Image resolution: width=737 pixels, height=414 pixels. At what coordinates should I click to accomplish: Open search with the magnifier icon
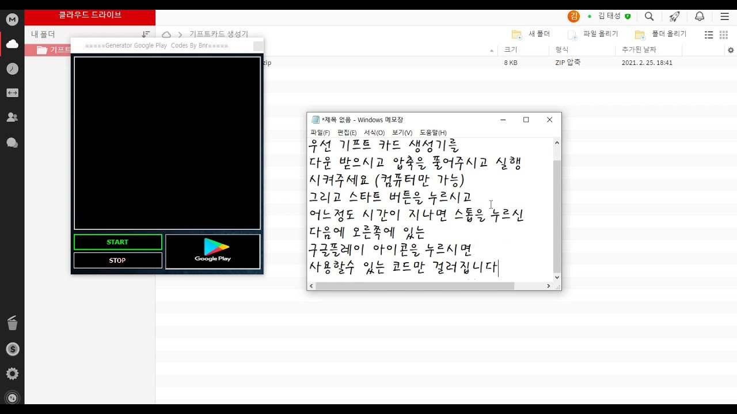tap(649, 17)
